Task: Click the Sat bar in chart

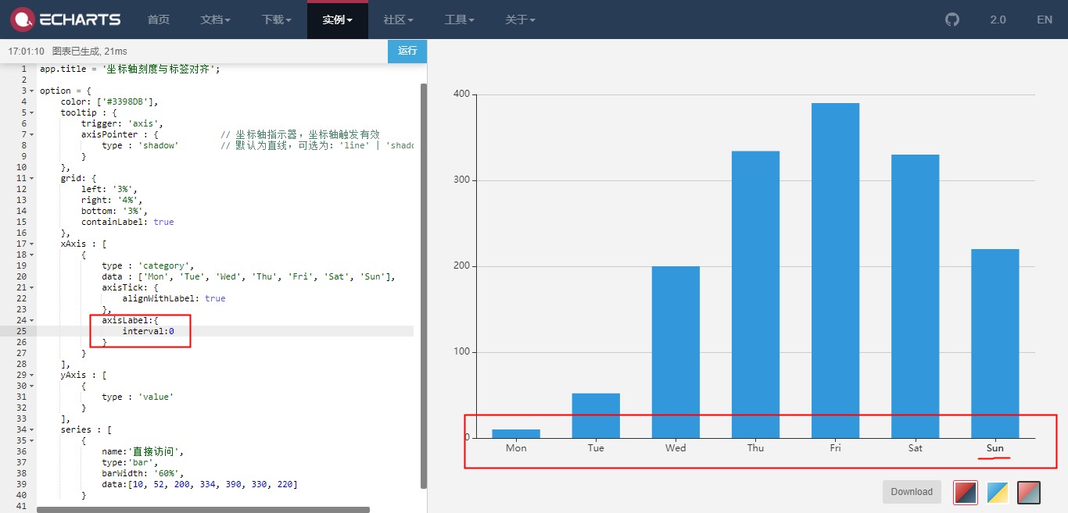Action: tap(915, 296)
